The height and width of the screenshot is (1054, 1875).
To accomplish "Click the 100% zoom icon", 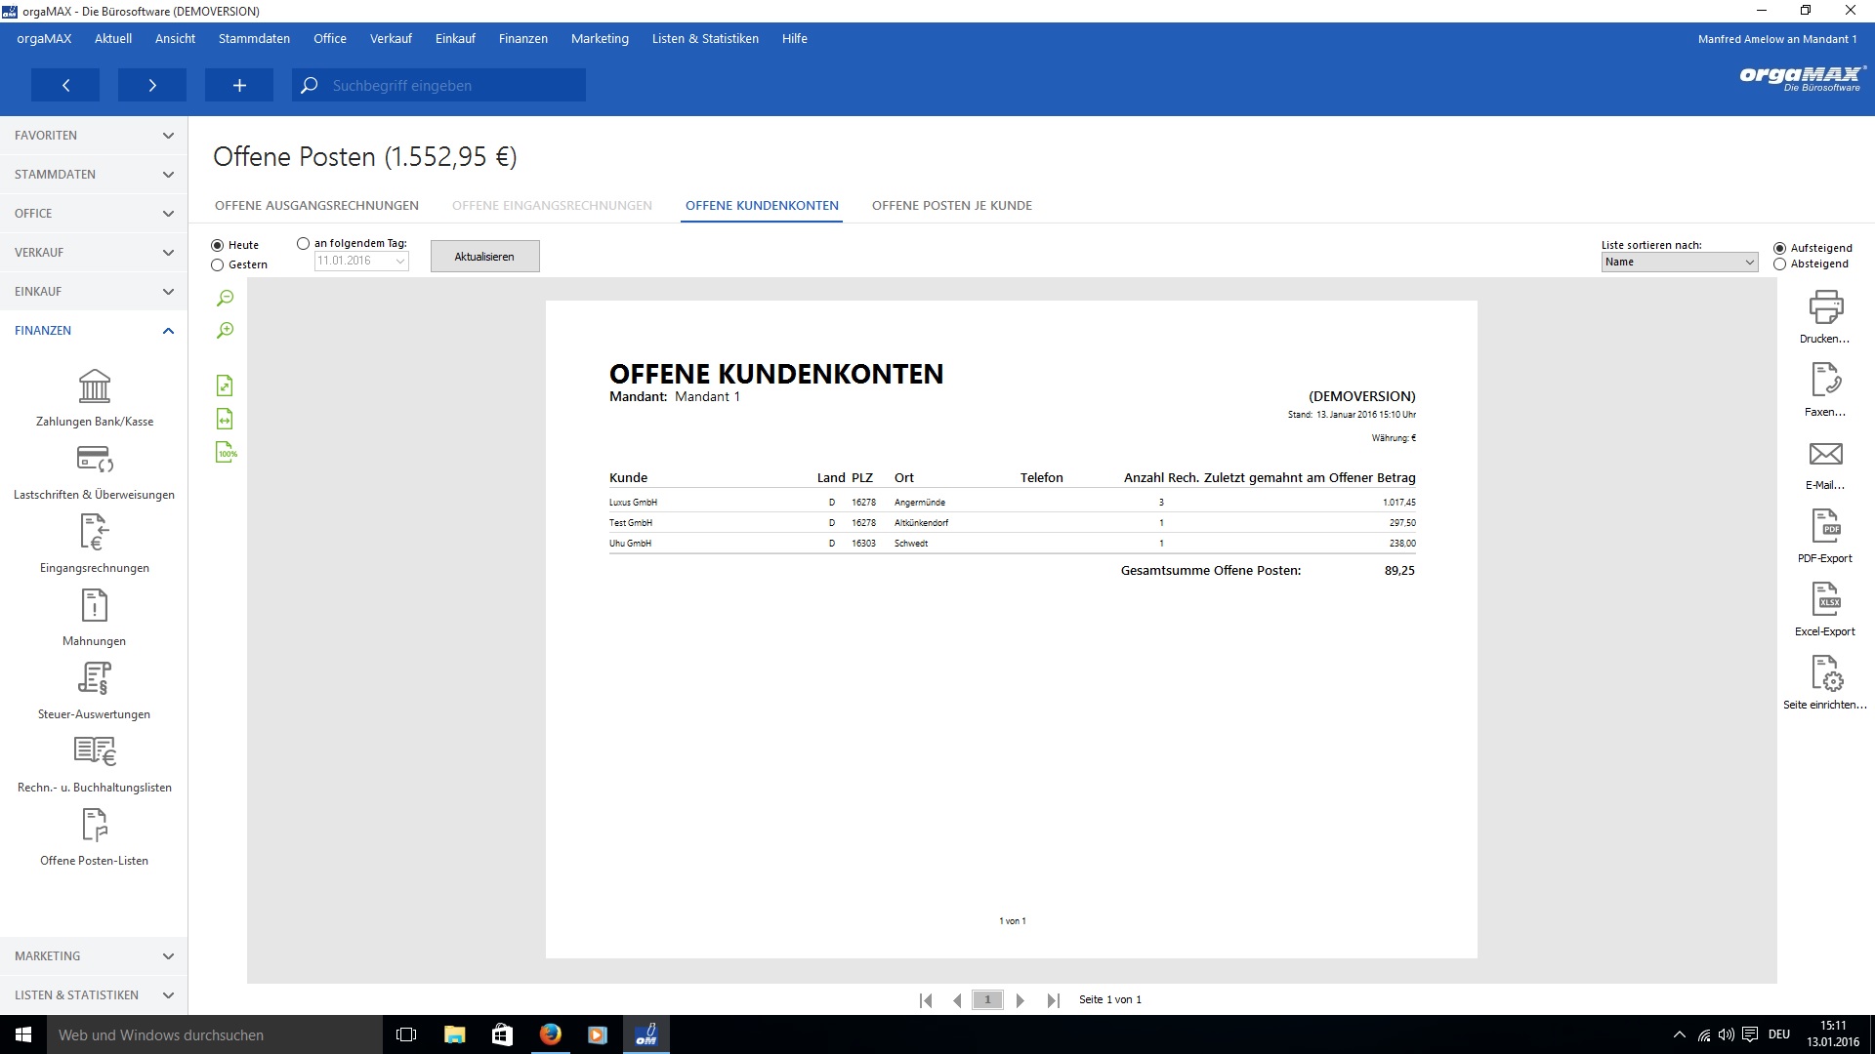I will [x=226, y=452].
